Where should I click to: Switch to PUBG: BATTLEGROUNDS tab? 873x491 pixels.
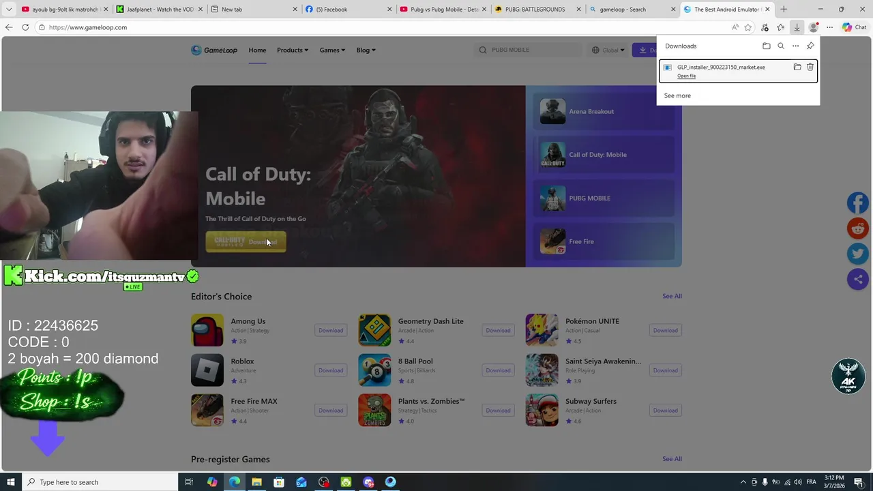click(x=538, y=10)
